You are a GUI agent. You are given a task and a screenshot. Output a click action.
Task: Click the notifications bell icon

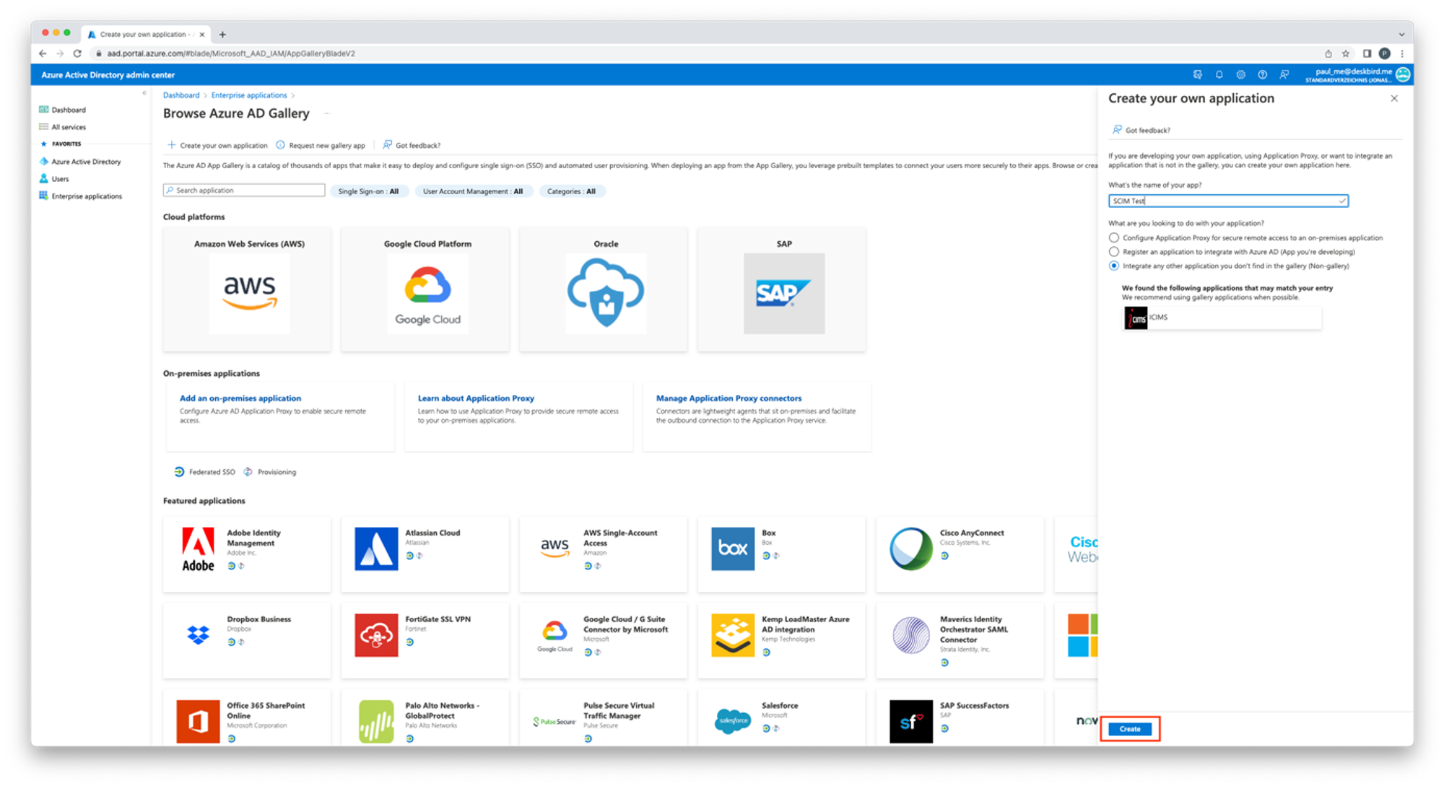pyautogui.click(x=1219, y=74)
